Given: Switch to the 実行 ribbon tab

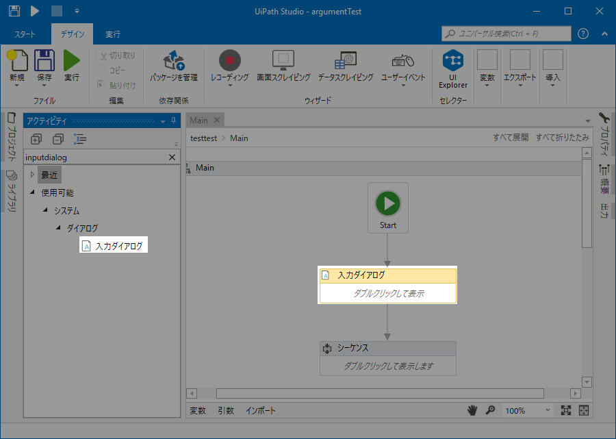Looking at the screenshot, I should tap(113, 34).
